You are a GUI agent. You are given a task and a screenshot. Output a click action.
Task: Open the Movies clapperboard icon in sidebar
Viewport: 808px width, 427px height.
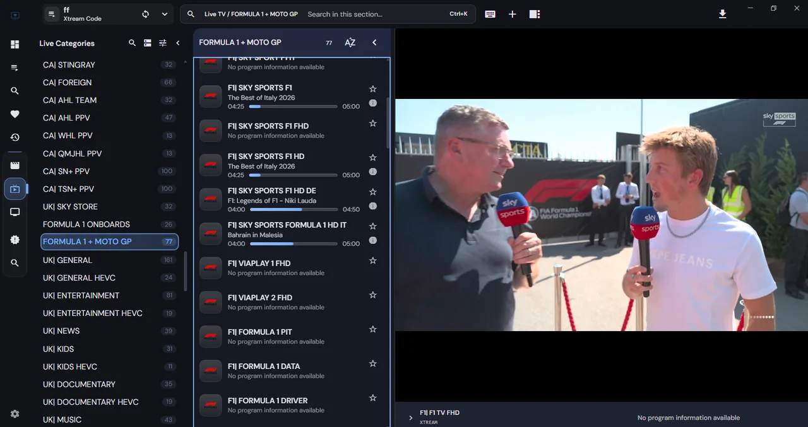[x=15, y=165]
